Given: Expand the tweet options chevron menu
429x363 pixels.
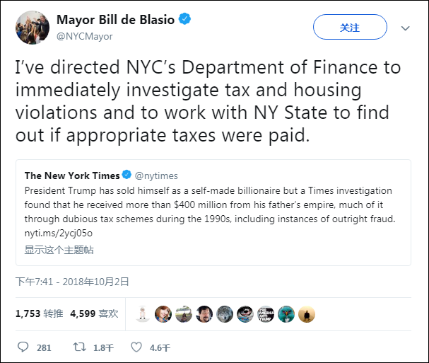Looking at the screenshot, I should pyautogui.click(x=406, y=28).
